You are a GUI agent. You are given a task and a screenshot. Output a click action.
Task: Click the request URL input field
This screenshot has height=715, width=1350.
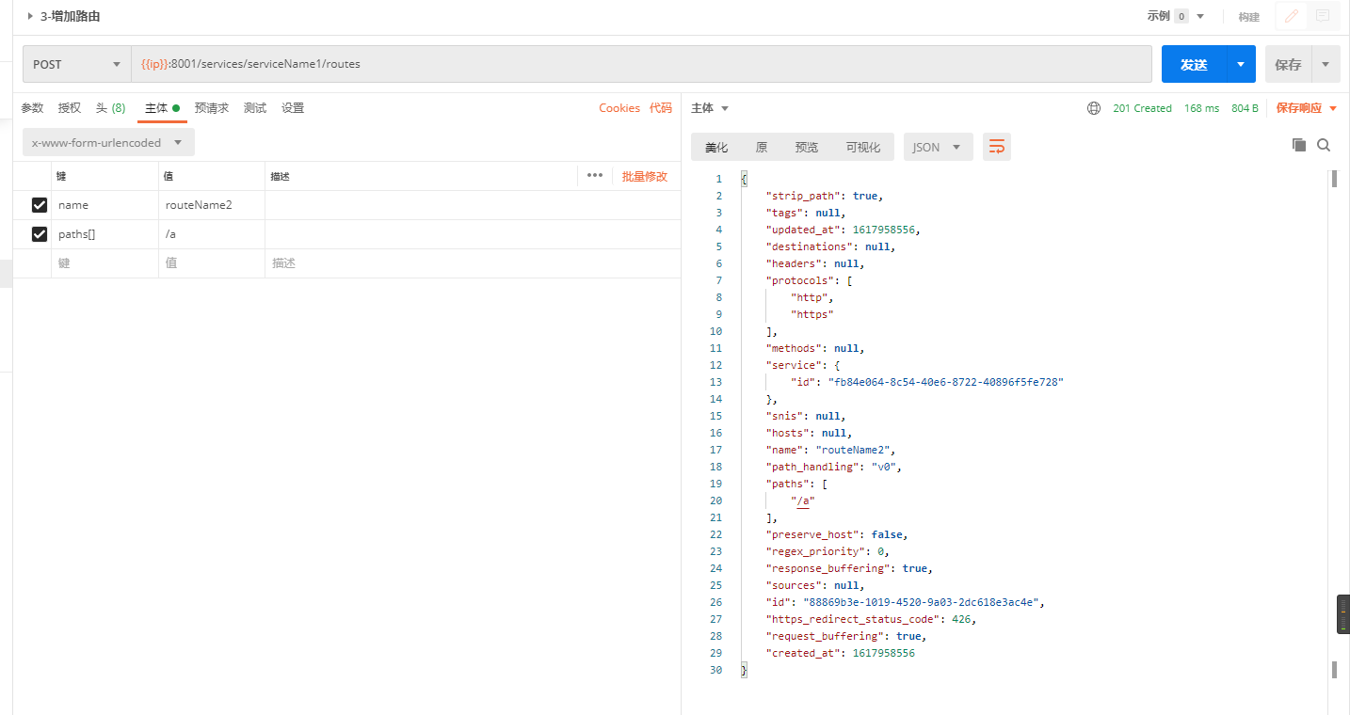click(641, 64)
